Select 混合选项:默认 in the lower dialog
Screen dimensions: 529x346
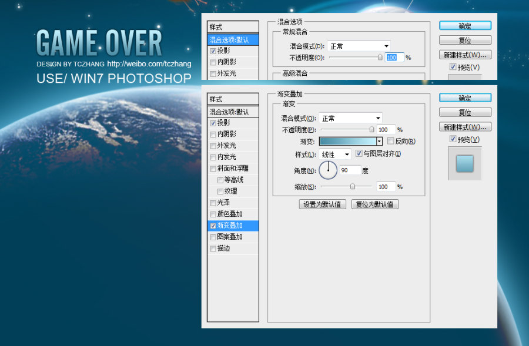pos(233,112)
